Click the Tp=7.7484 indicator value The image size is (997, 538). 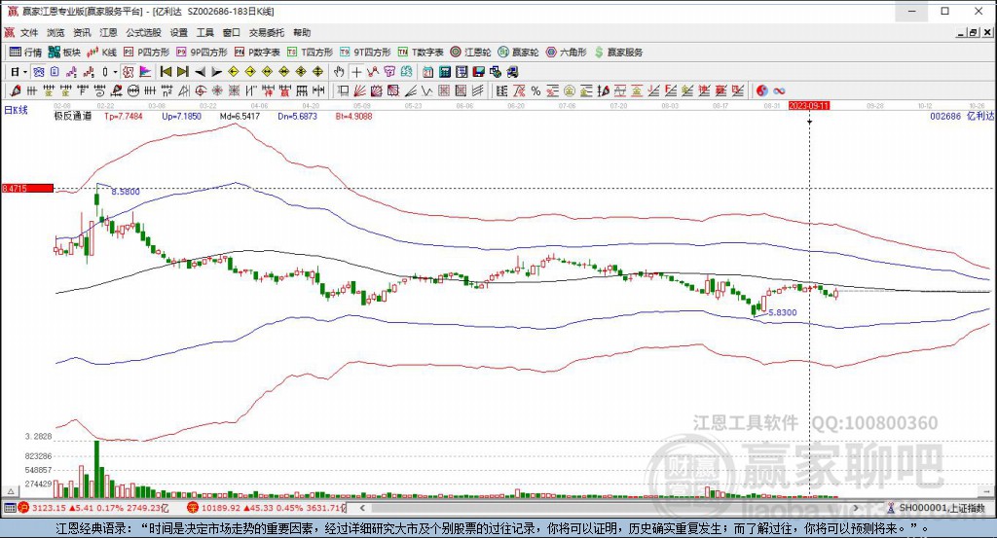point(124,116)
